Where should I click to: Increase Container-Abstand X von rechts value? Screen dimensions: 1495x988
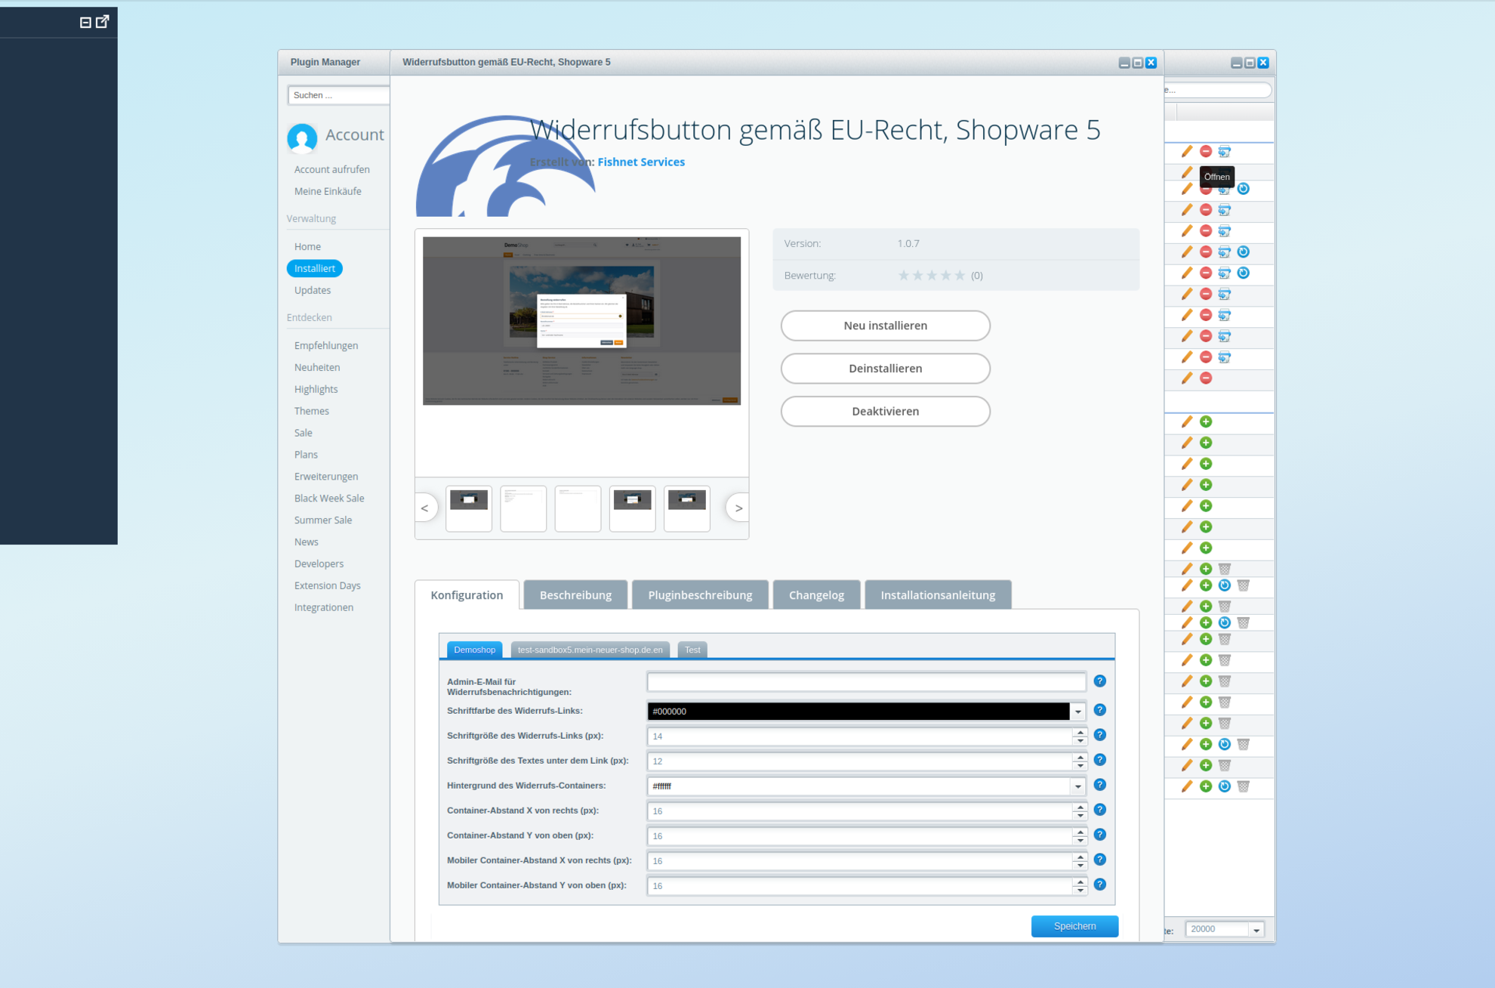[1080, 807]
